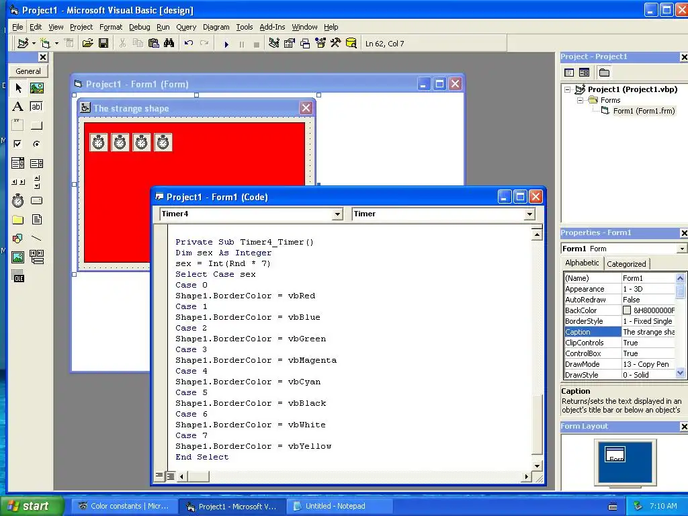Switch to Untitled - Notepad in taskbar

pos(339,507)
